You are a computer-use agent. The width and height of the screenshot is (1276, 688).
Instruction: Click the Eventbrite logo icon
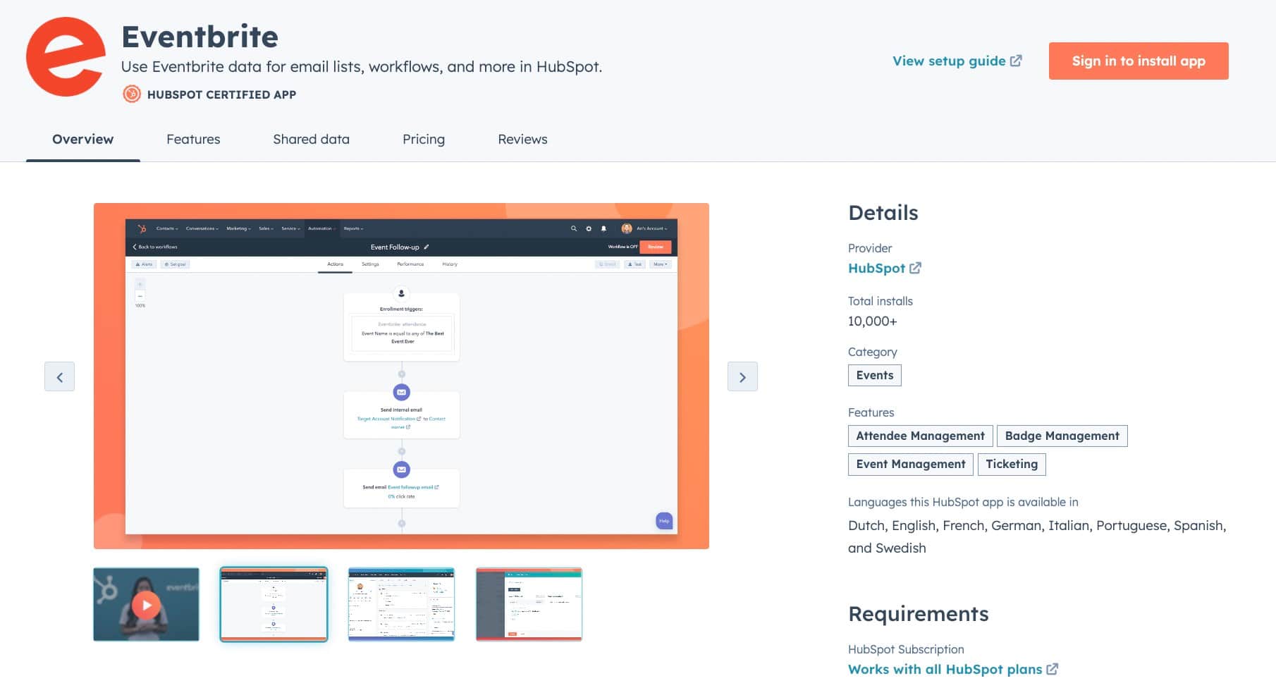[x=66, y=57]
